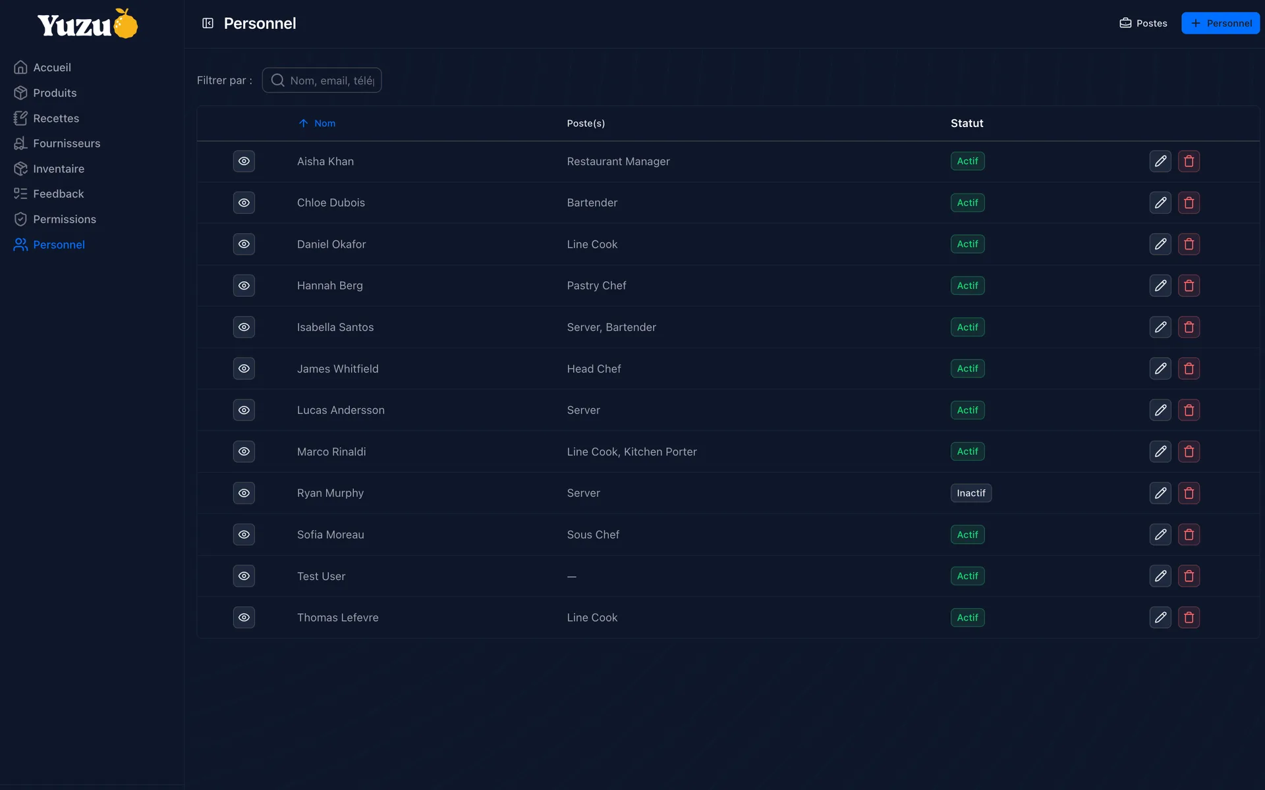Delete the Test User row

pyautogui.click(x=1189, y=576)
